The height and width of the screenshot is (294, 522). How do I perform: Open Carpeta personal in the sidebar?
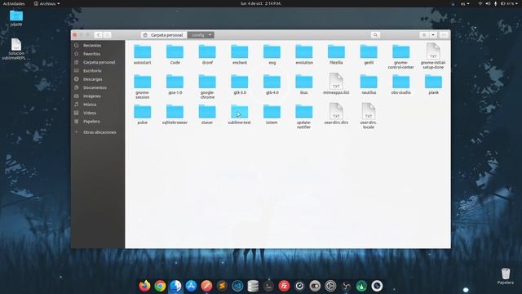tap(98, 62)
